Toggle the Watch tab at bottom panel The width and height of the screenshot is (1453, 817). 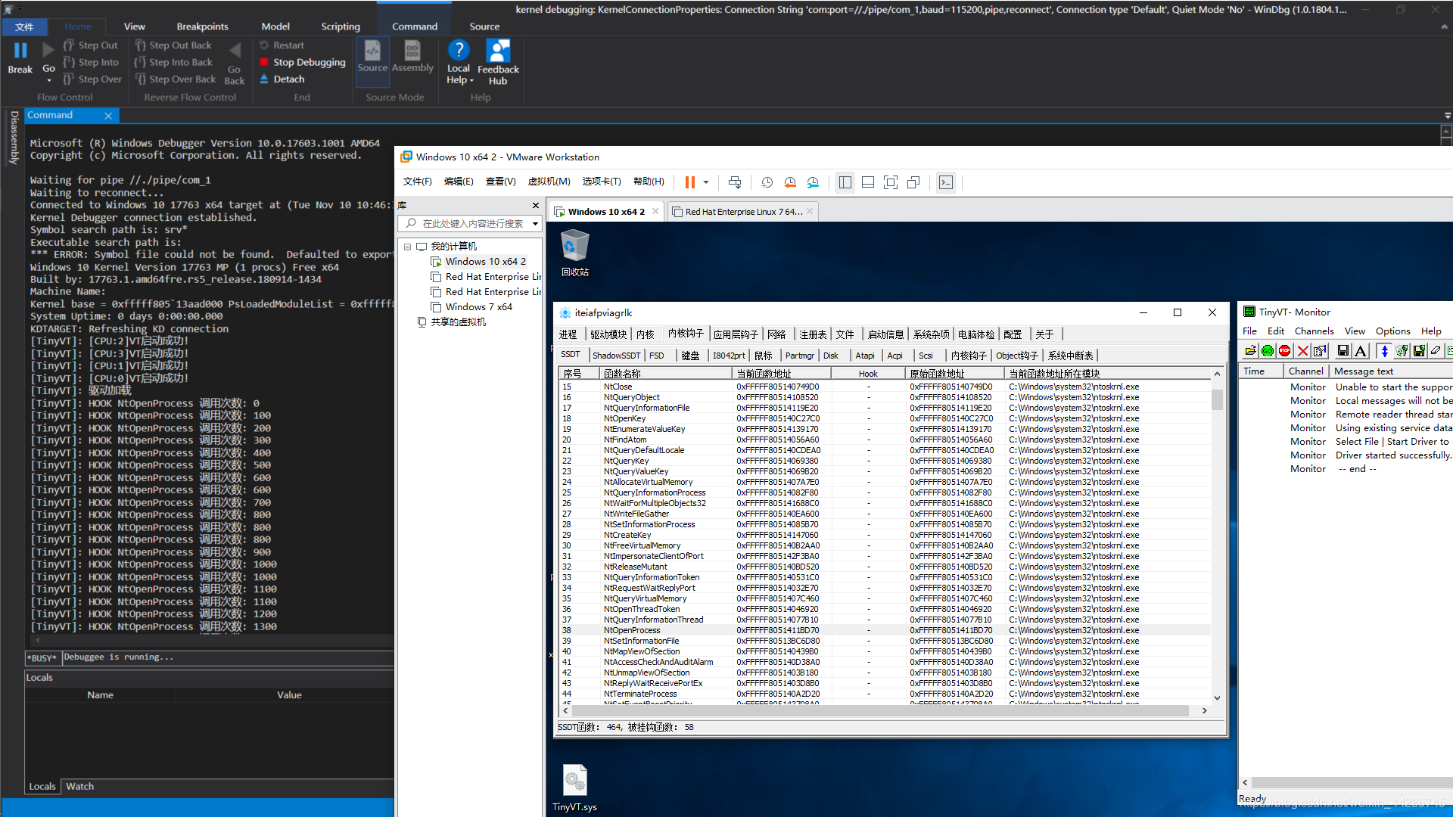point(79,786)
